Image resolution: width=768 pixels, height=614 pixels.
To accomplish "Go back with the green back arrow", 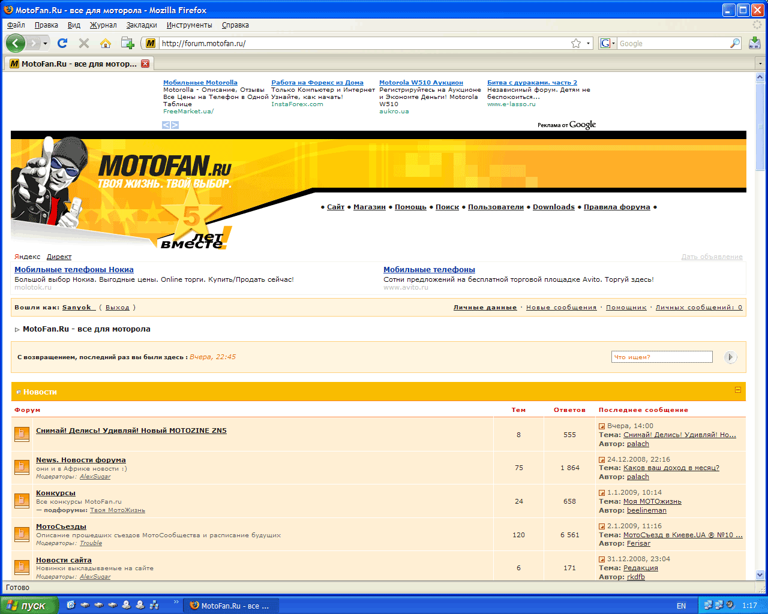I will pyautogui.click(x=15, y=43).
